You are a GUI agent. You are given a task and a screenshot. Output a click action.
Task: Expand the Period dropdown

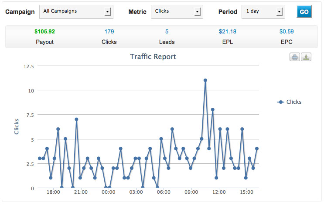coord(263,12)
